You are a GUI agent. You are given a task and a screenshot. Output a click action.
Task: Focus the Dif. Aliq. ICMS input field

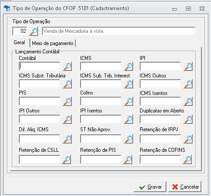tap(39, 139)
